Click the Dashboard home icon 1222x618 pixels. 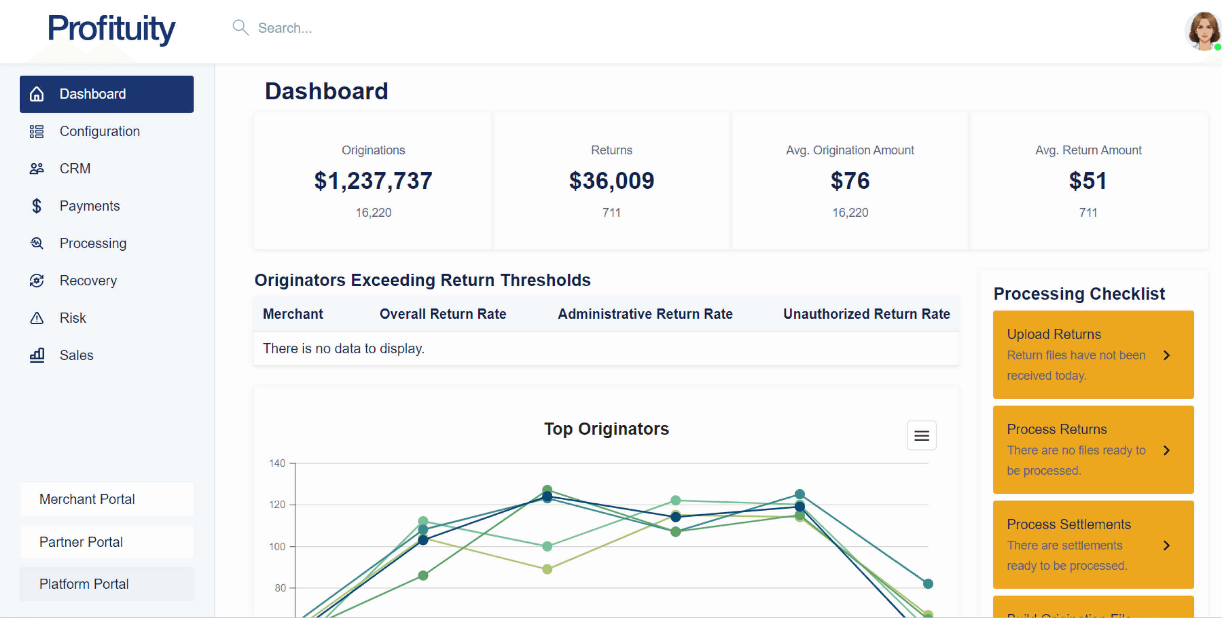tap(37, 94)
